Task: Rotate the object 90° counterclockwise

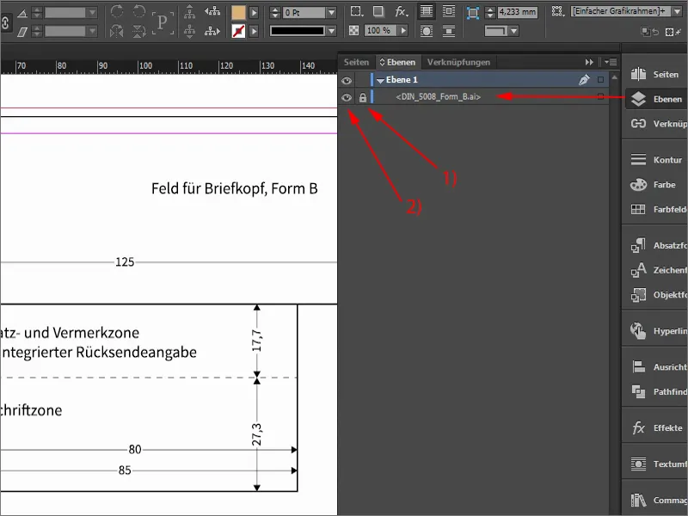Action: point(138,11)
